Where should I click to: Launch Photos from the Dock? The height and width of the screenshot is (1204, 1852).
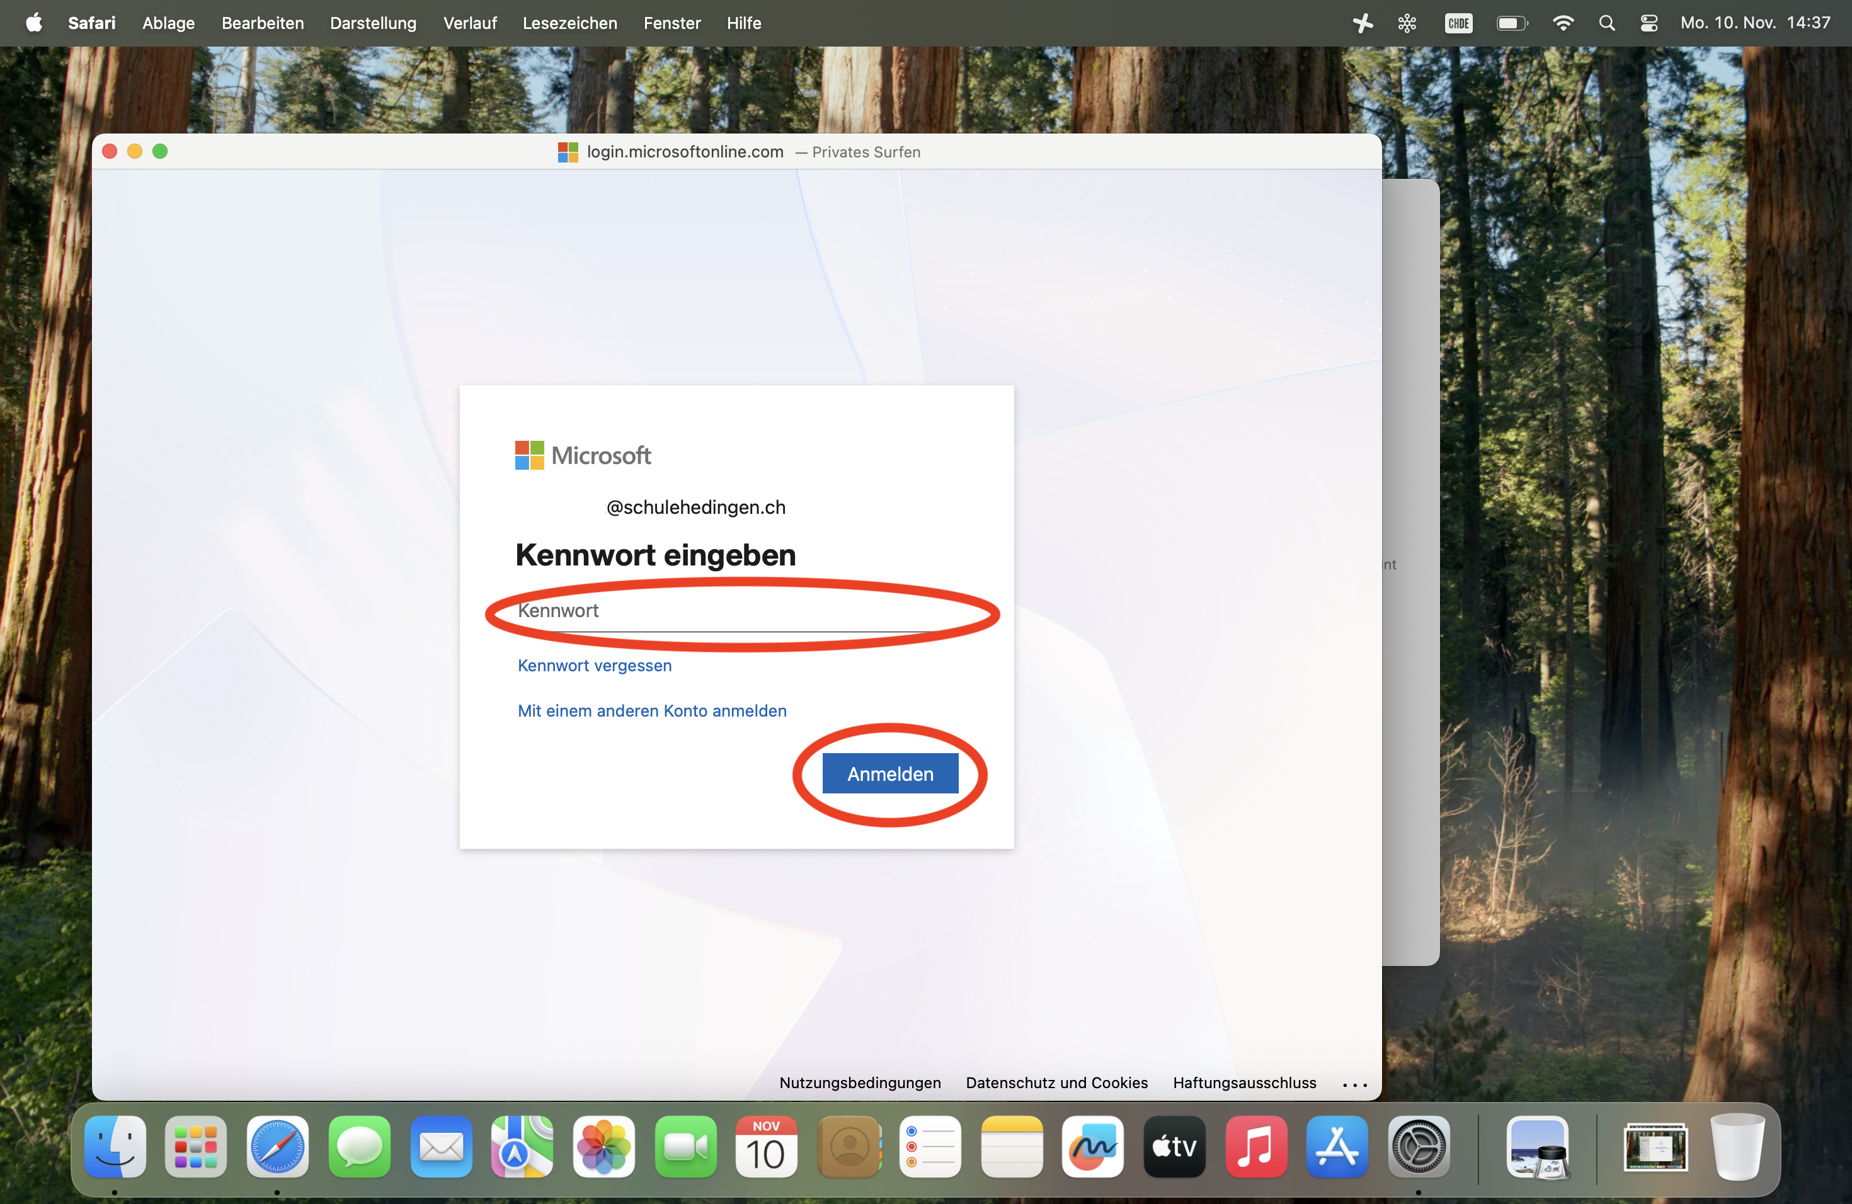[604, 1147]
